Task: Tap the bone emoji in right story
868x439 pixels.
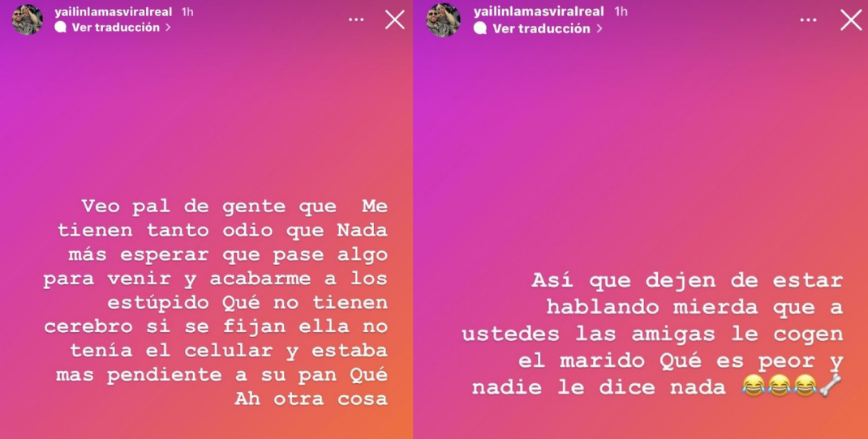Action: click(x=831, y=386)
